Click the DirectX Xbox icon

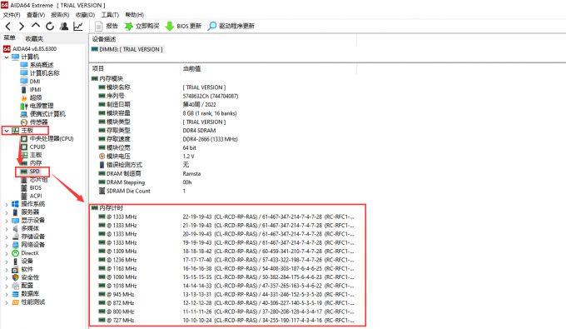point(15,253)
